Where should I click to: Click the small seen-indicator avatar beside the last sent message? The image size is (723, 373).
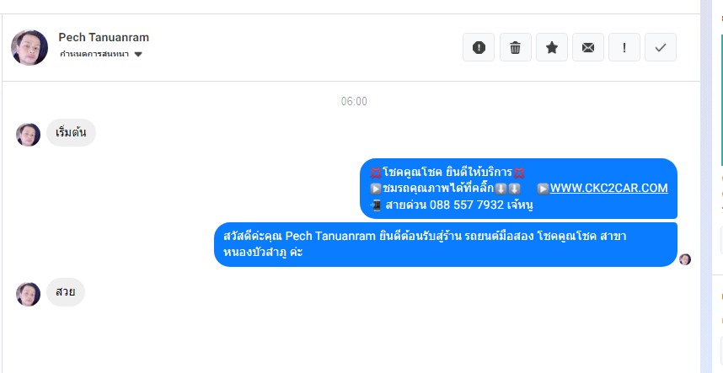click(x=685, y=259)
